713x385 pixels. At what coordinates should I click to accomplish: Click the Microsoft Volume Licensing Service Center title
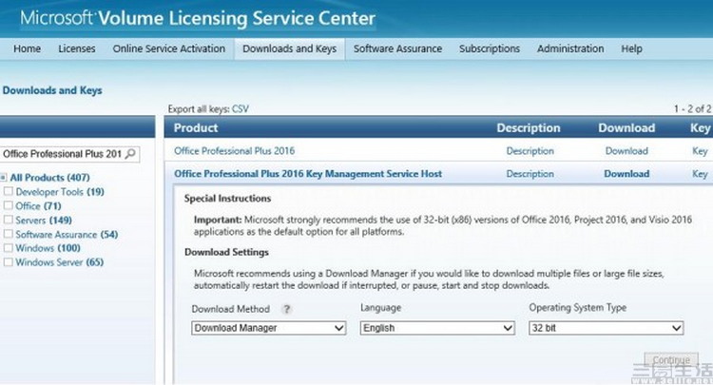coord(198,19)
